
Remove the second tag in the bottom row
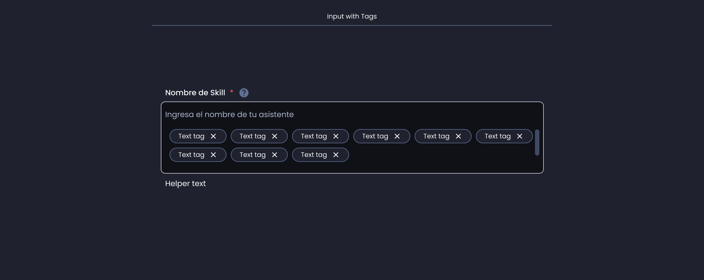pos(275,155)
